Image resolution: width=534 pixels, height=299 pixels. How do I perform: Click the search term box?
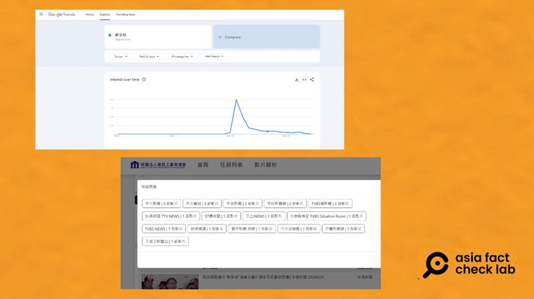click(158, 37)
